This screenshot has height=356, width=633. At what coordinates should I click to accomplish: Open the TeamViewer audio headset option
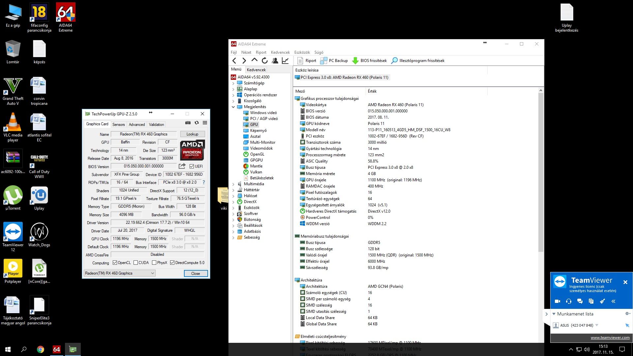pyautogui.click(x=569, y=301)
